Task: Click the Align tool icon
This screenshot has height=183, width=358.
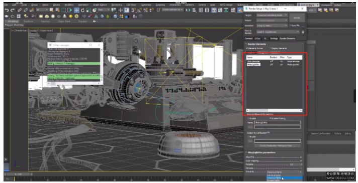Action: click(x=194, y=10)
